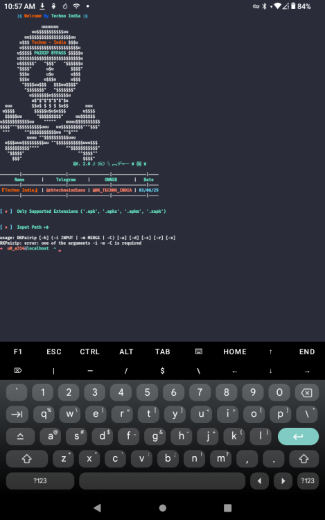Image resolution: width=325 pixels, height=520 pixels.
Task: Tap the number 1 key
Action: 43,392
